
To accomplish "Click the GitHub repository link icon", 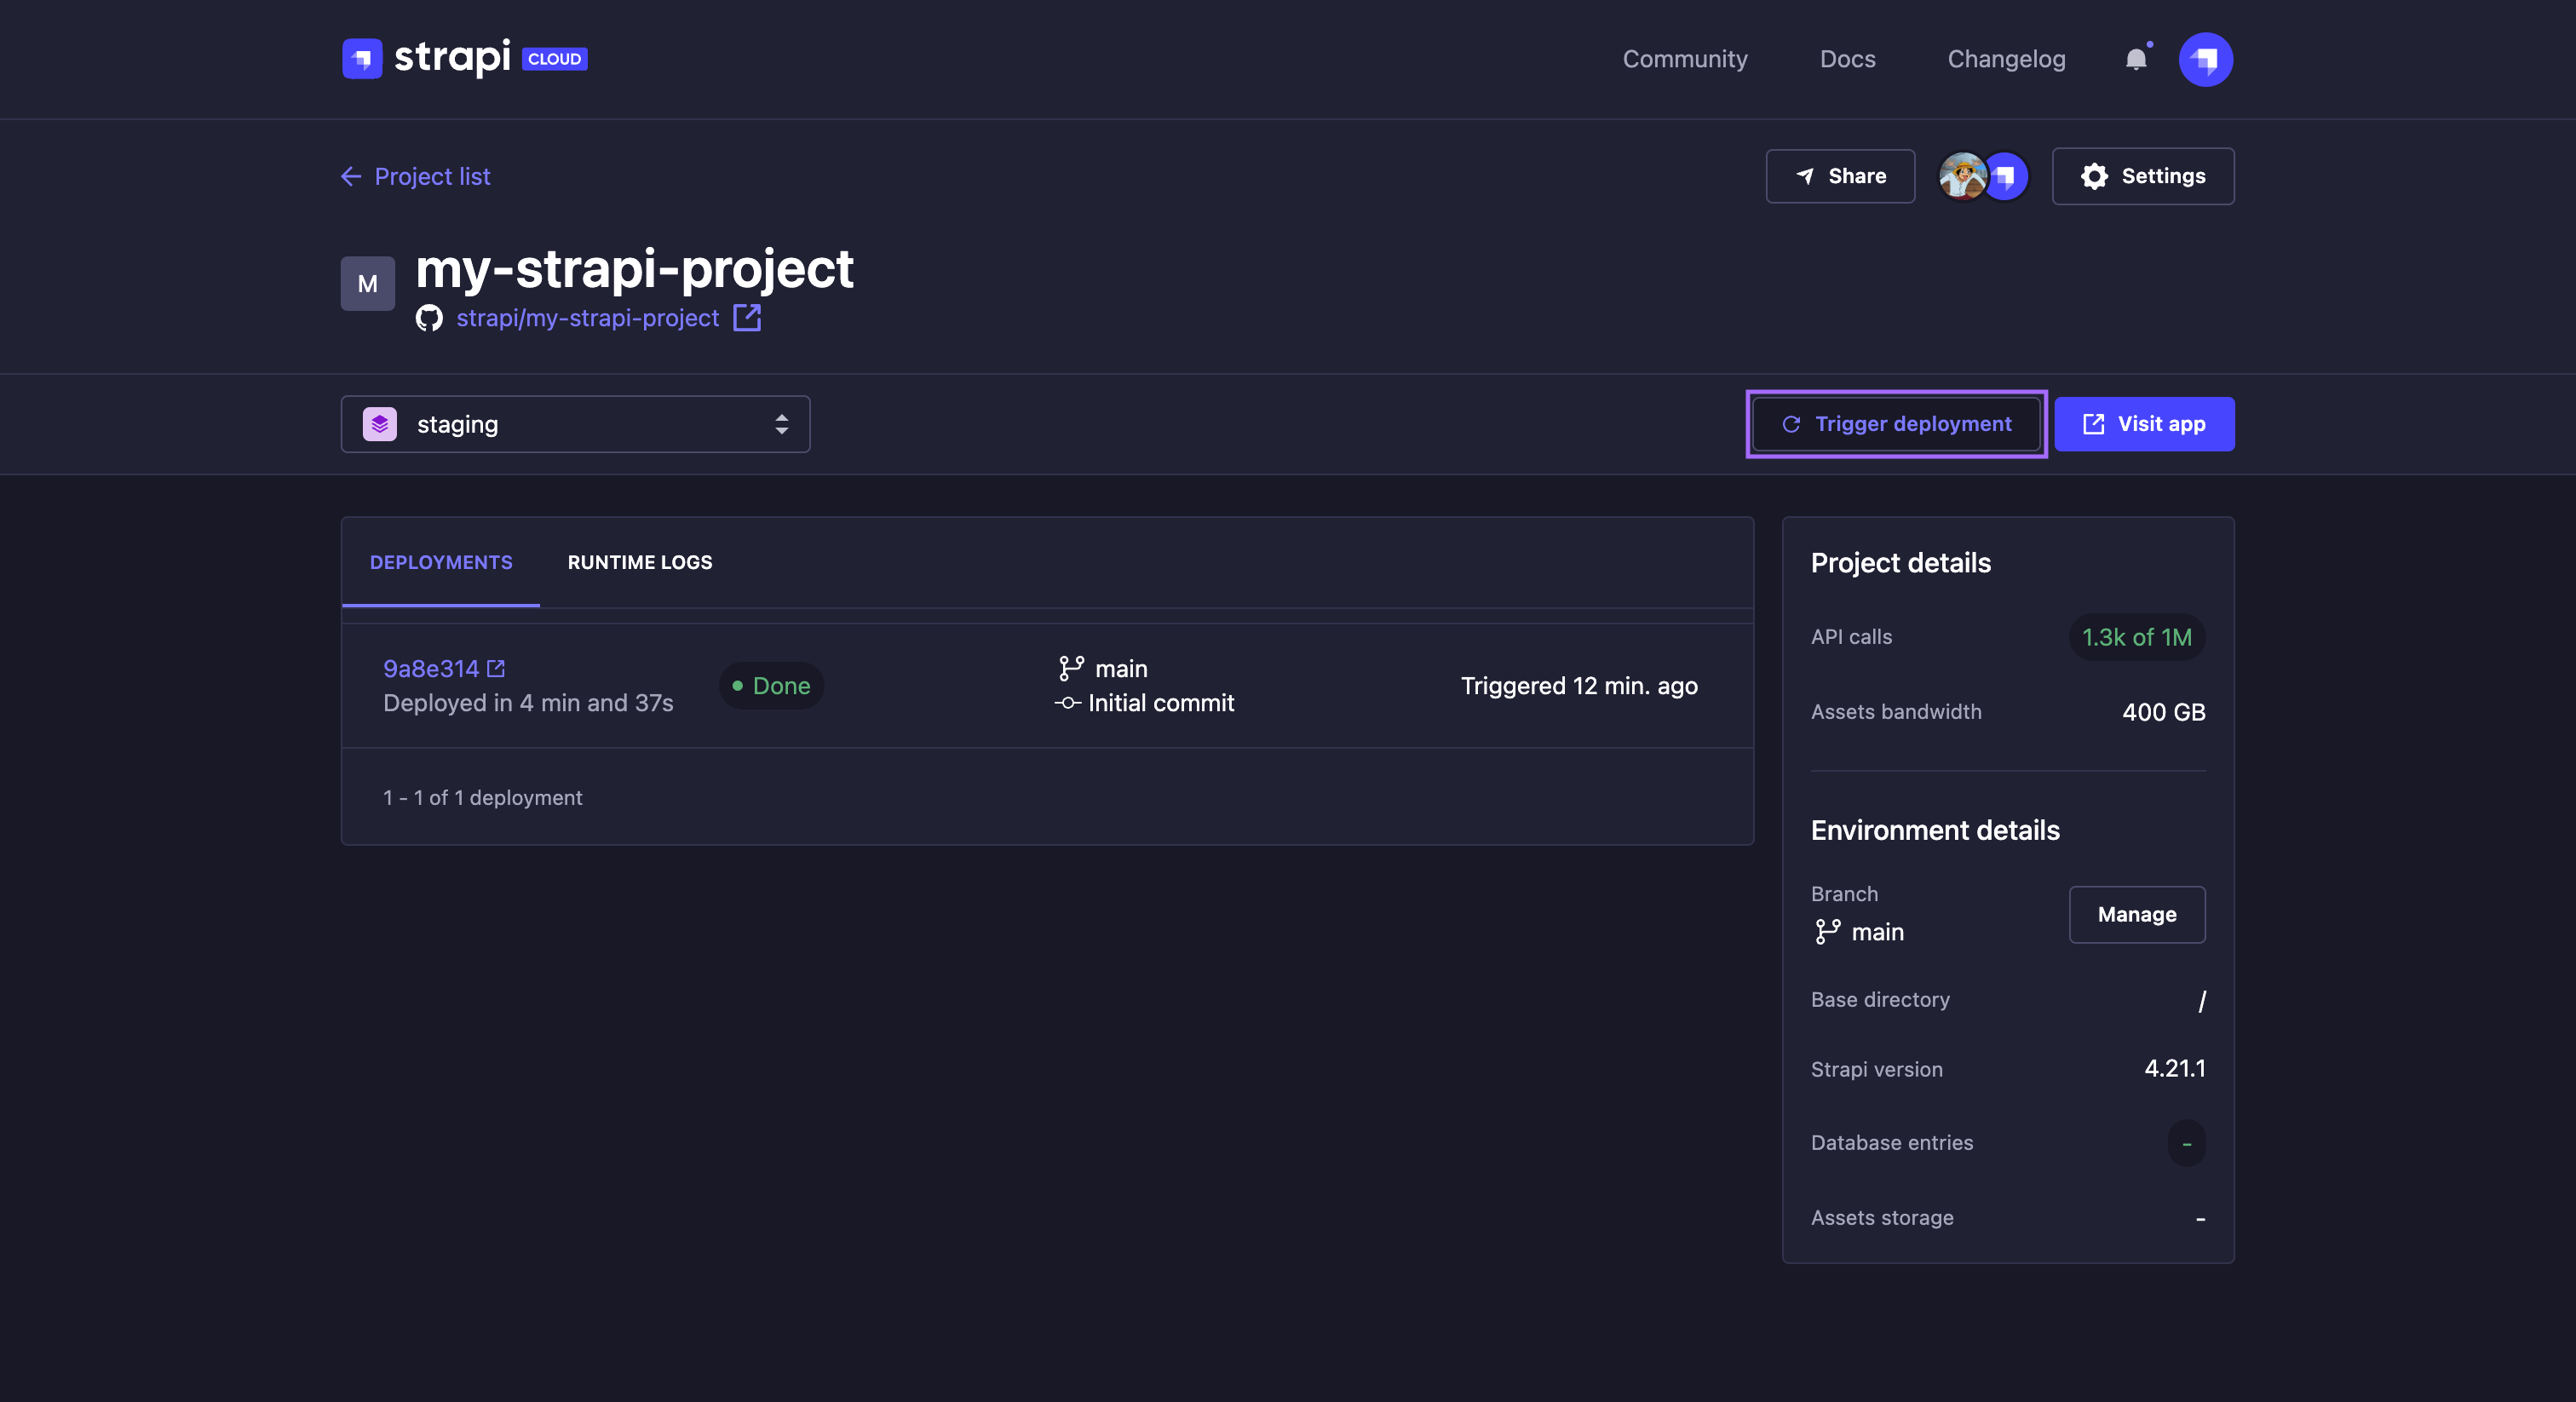I will tap(748, 318).
